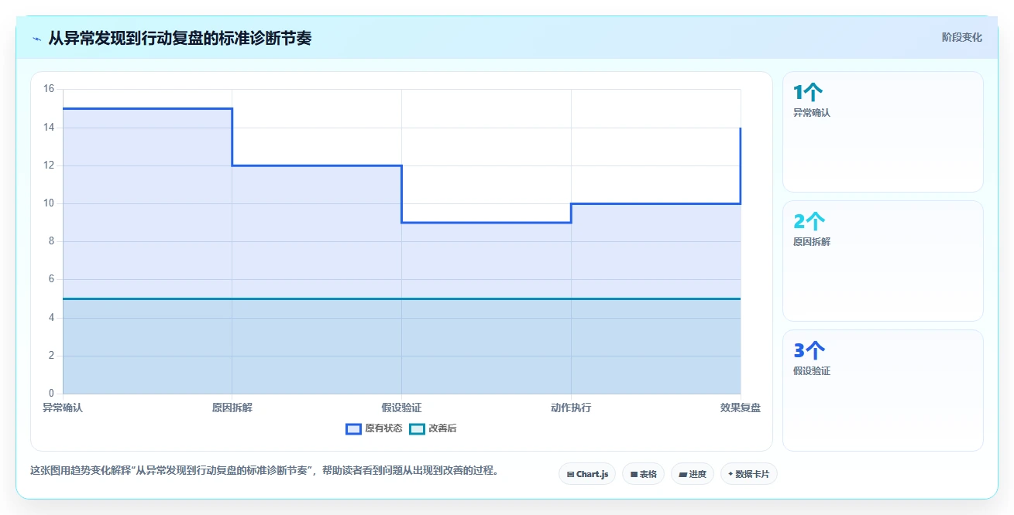The width and height of the screenshot is (1014, 515).
Task: Click the 阶段变化 label in header
Action: tap(962, 37)
